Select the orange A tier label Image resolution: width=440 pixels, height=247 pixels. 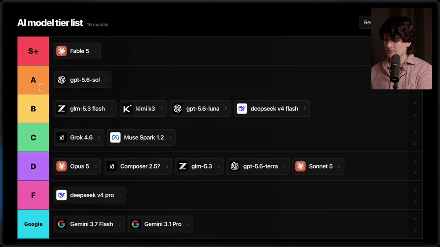[x=33, y=80]
